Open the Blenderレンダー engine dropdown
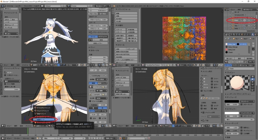This screenshot has width=258, height=140. coord(103,6)
